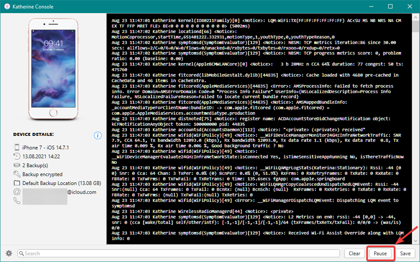Click the telephone handset icon
420x262 pixels.
17,201
